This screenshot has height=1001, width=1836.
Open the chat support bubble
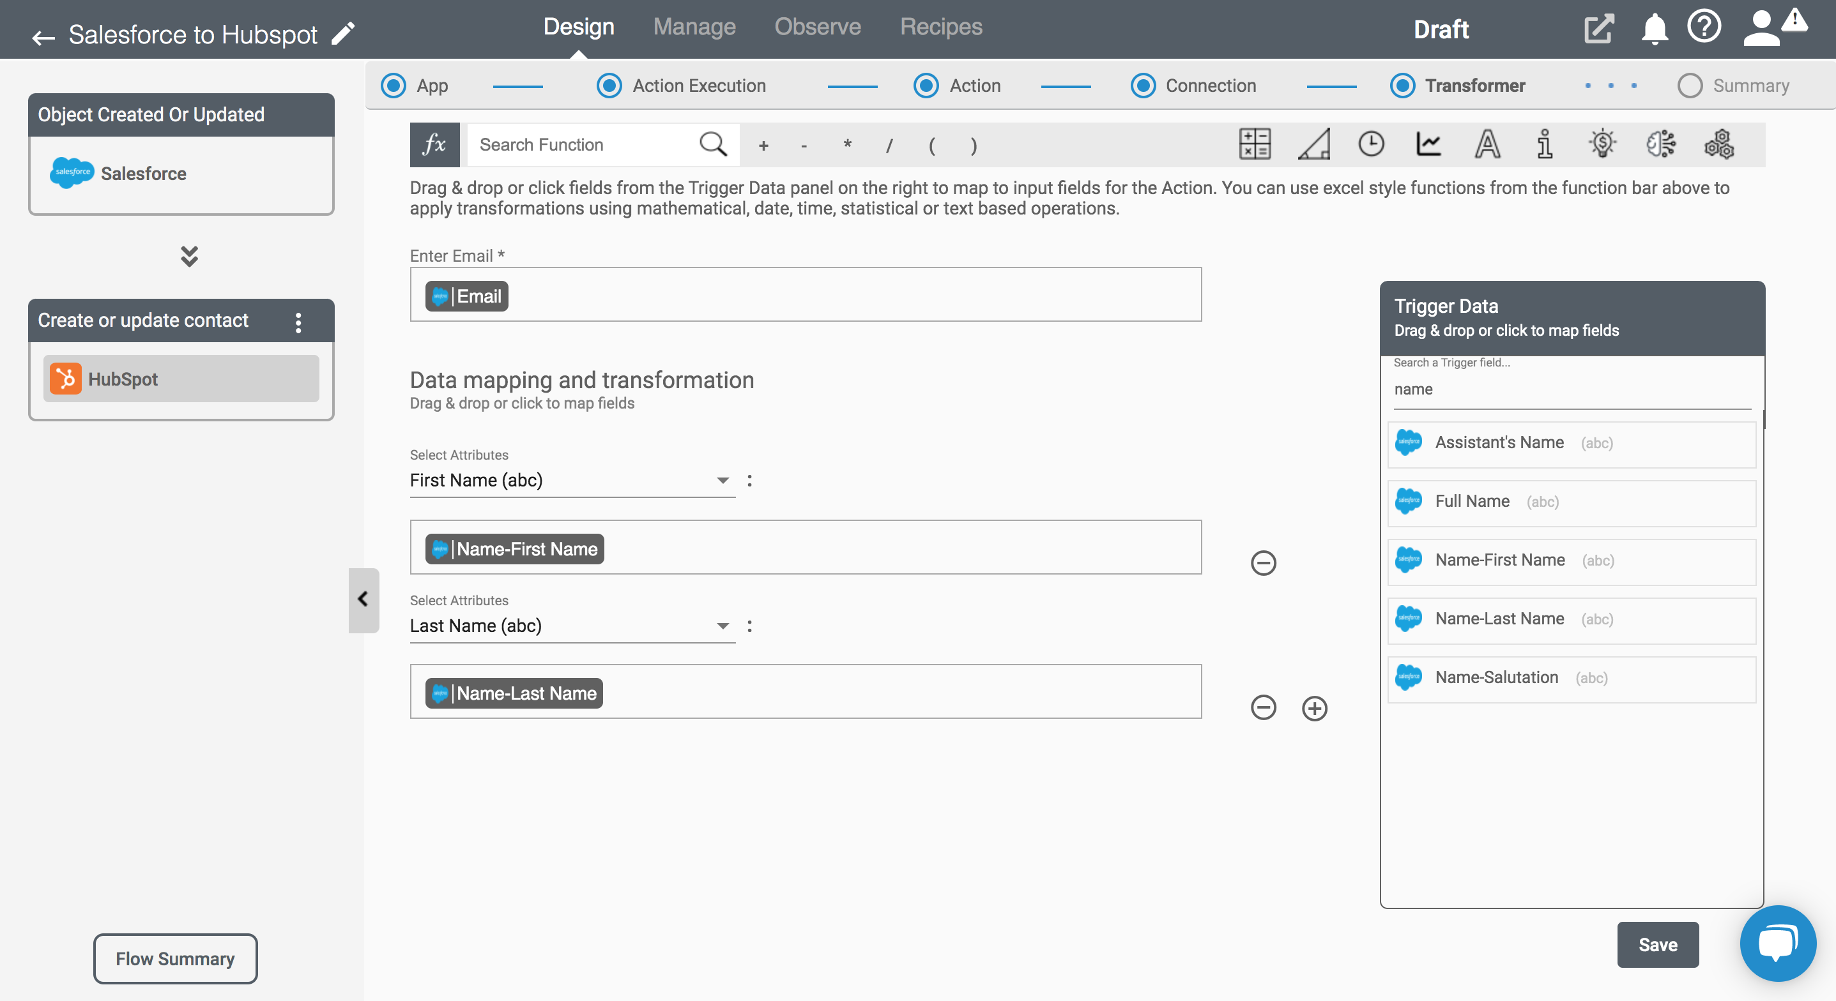click(1778, 944)
